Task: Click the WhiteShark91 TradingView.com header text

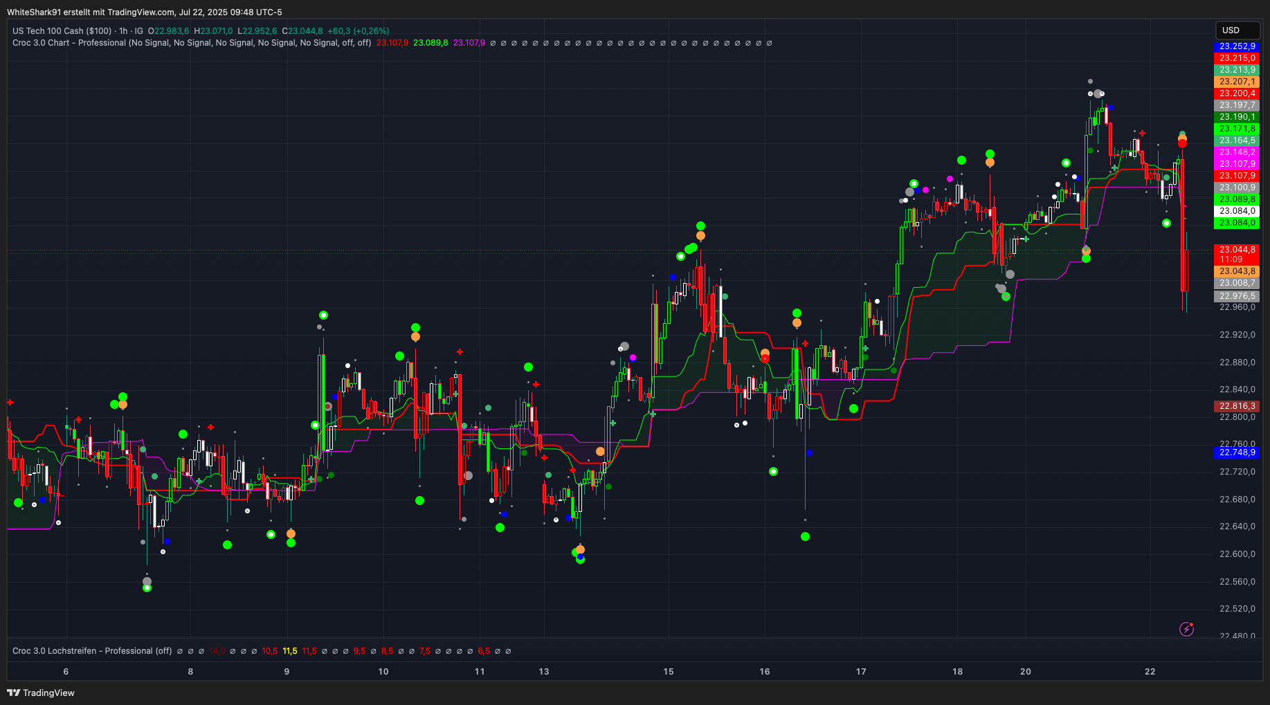Action: coord(144,12)
